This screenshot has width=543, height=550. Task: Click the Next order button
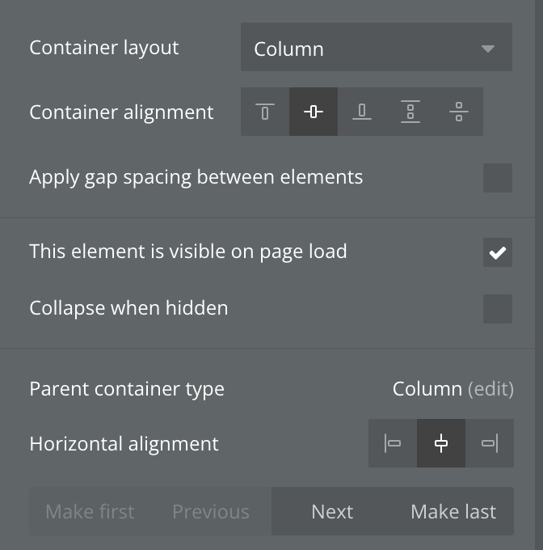tap(332, 511)
